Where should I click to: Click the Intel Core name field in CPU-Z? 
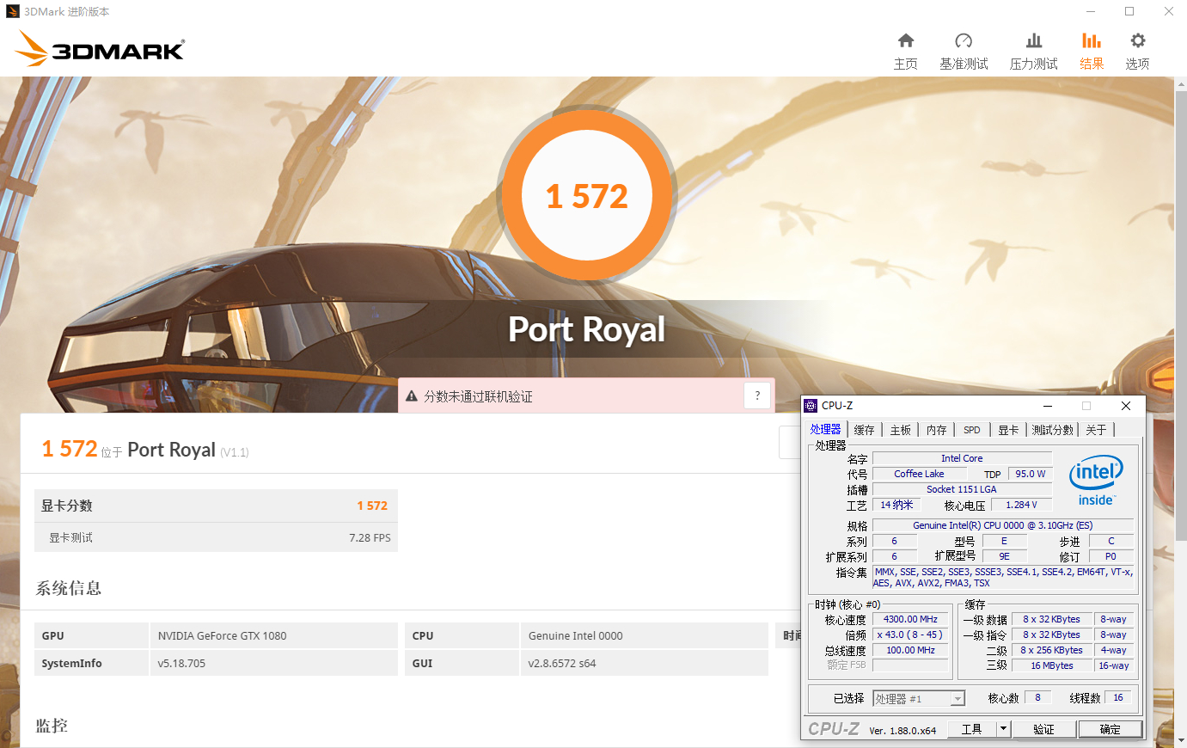pos(962,458)
